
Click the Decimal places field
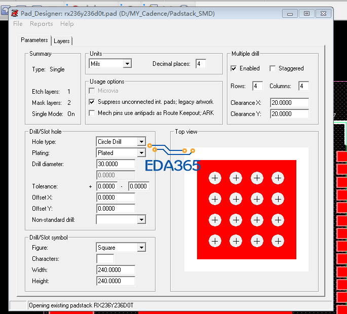[201, 64]
